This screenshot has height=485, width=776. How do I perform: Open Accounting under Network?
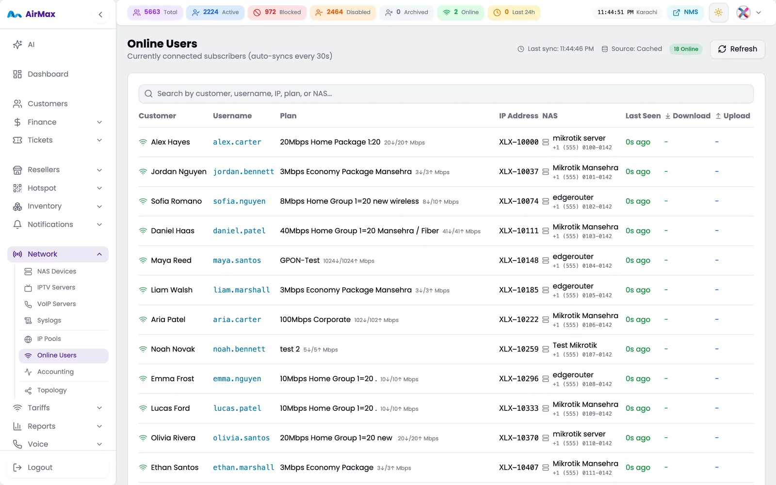pyautogui.click(x=64, y=372)
